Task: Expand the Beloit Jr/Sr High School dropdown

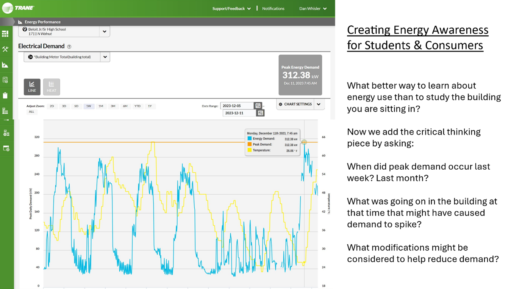Action: coord(105,31)
